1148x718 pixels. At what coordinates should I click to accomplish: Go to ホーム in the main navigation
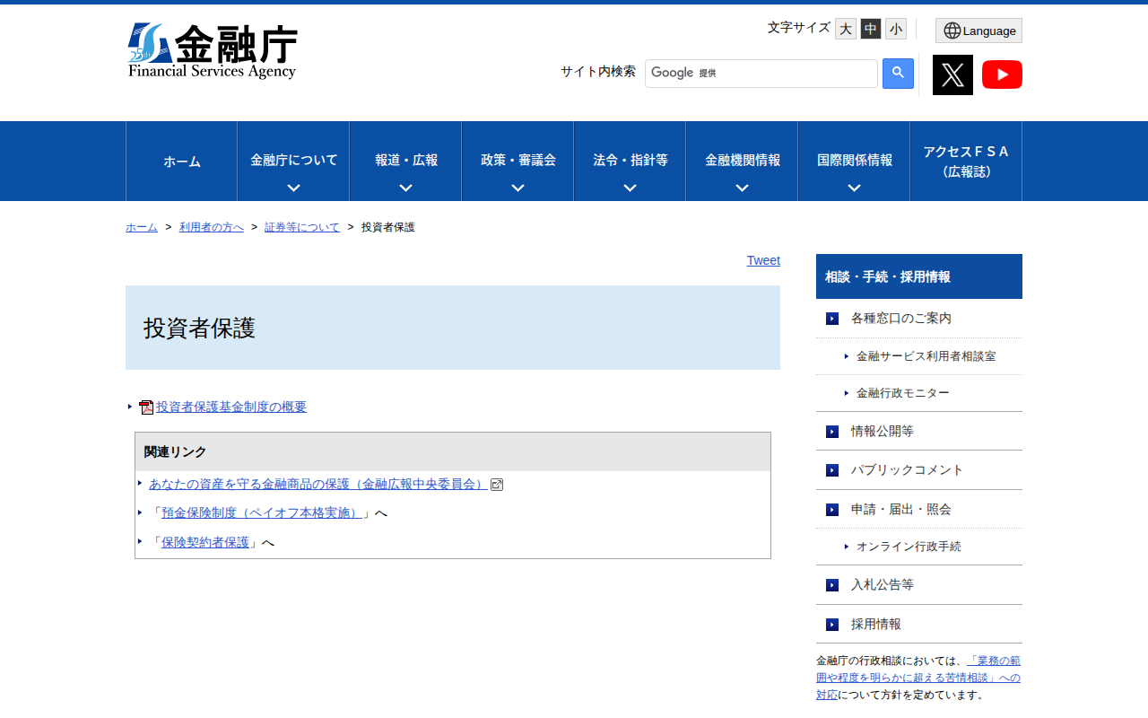182,162
